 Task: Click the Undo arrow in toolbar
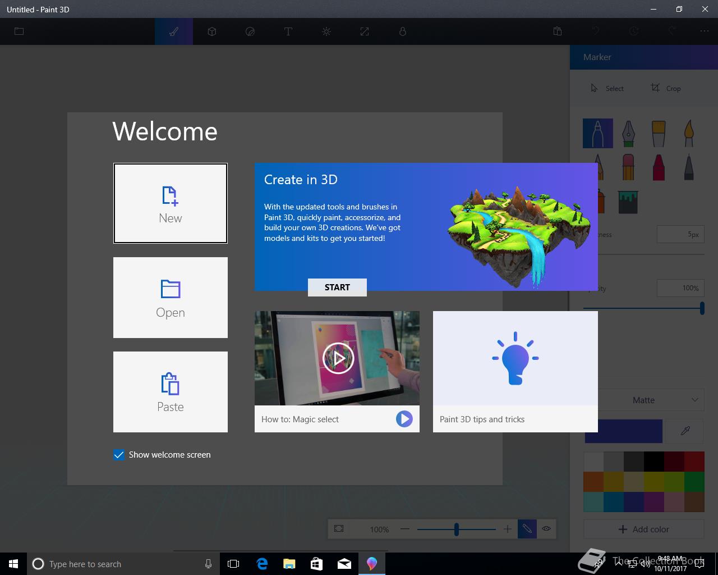pyautogui.click(x=596, y=31)
